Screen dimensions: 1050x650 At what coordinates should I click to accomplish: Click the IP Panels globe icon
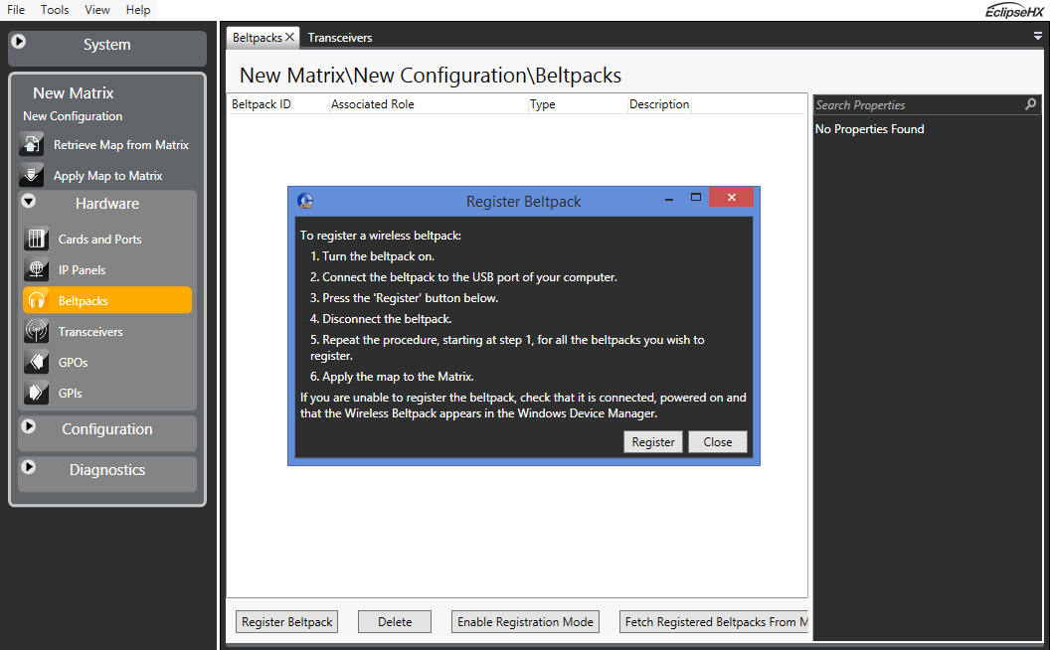pos(36,269)
